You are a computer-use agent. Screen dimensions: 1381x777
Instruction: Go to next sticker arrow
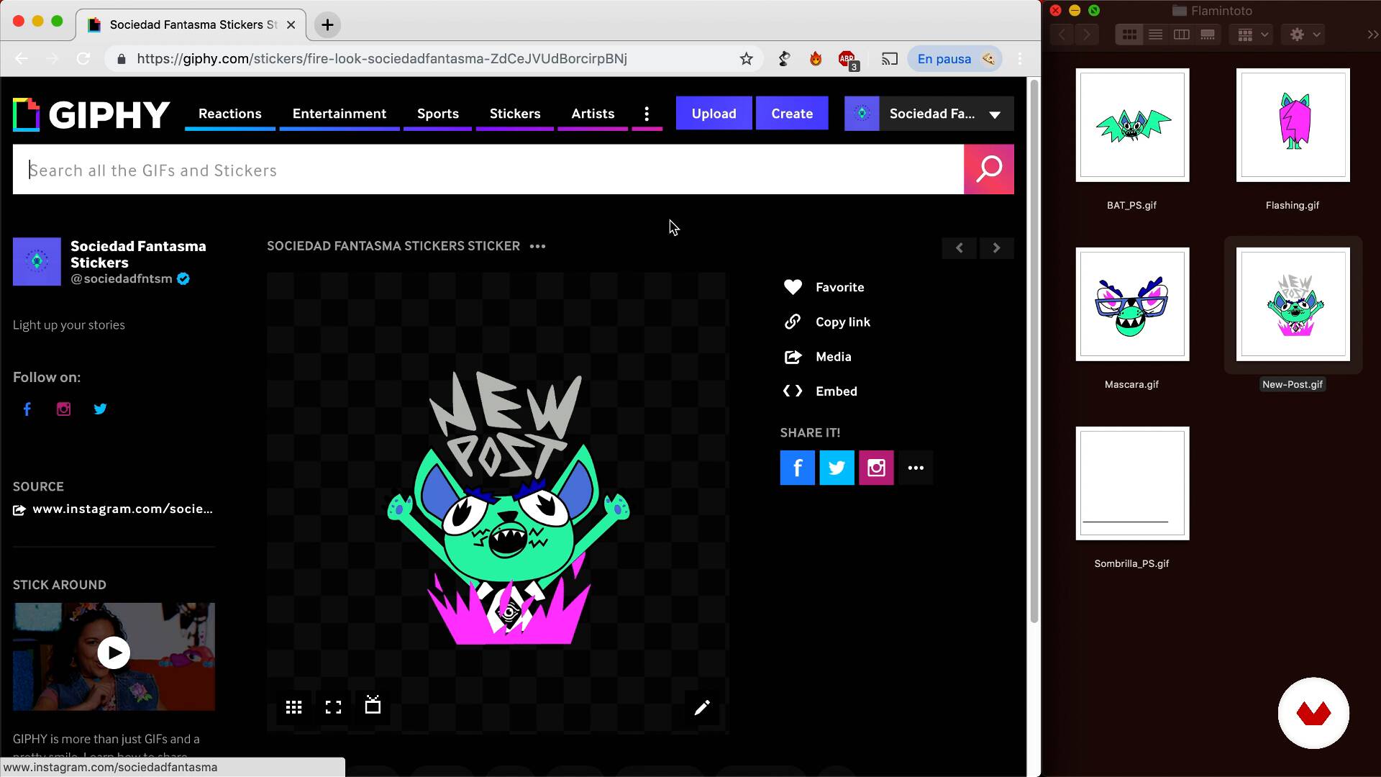(996, 247)
